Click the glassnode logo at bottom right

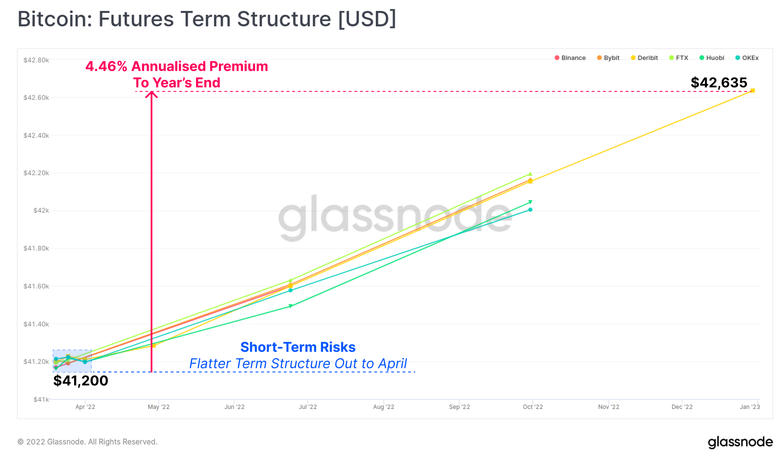(740, 442)
